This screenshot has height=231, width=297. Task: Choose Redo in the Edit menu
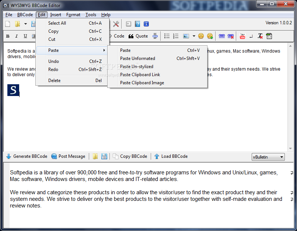click(x=73, y=70)
